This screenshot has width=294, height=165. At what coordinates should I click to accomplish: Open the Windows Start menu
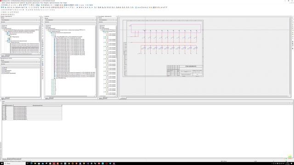coord(2,164)
